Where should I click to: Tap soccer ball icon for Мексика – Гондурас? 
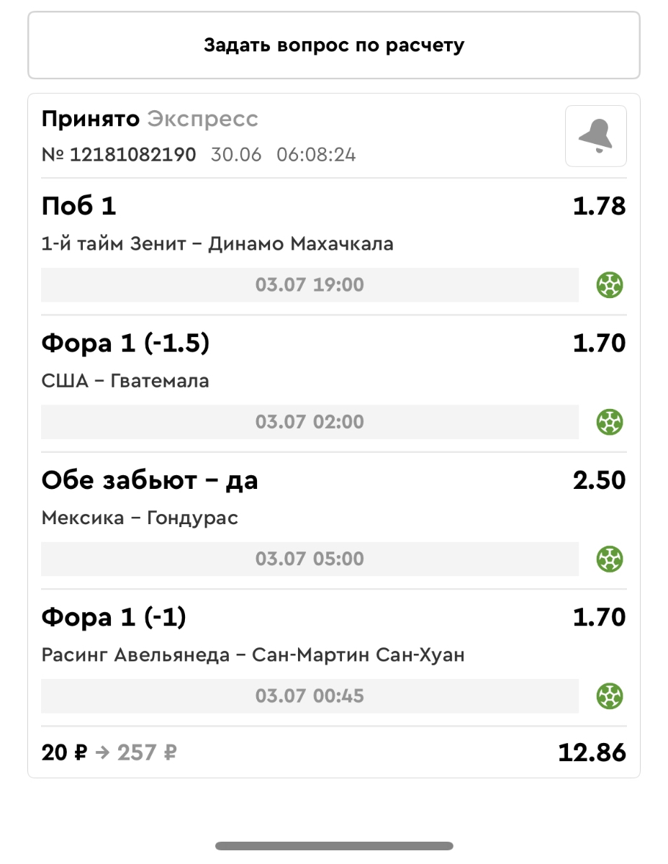[x=610, y=559]
